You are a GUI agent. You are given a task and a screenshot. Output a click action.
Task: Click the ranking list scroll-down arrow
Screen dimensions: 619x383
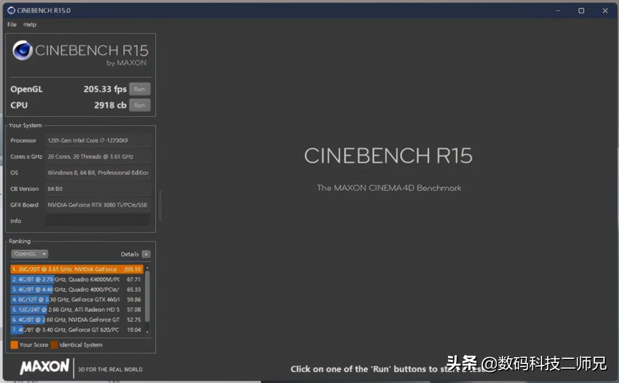(148, 330)
